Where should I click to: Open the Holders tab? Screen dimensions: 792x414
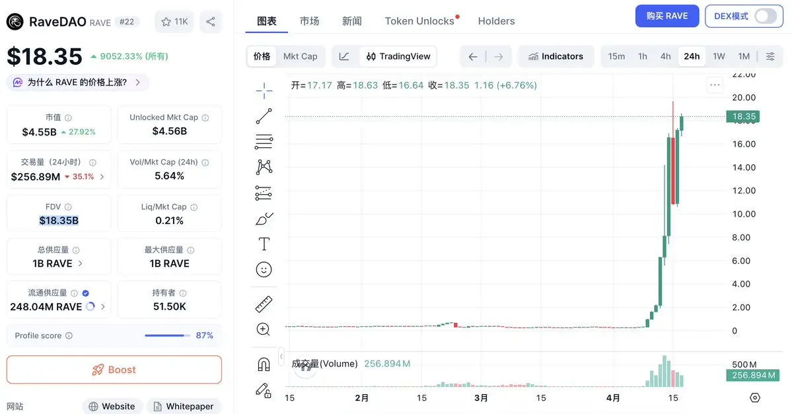tap(496, 21)
